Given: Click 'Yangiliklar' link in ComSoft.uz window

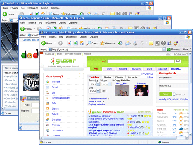Looking at the screenshot, I should (11, 77).
